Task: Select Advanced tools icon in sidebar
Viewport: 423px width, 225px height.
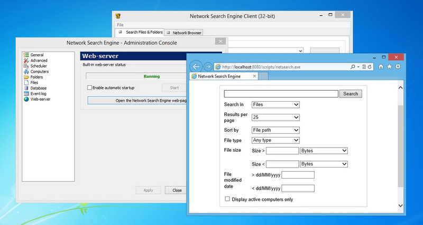Action: 26,61
